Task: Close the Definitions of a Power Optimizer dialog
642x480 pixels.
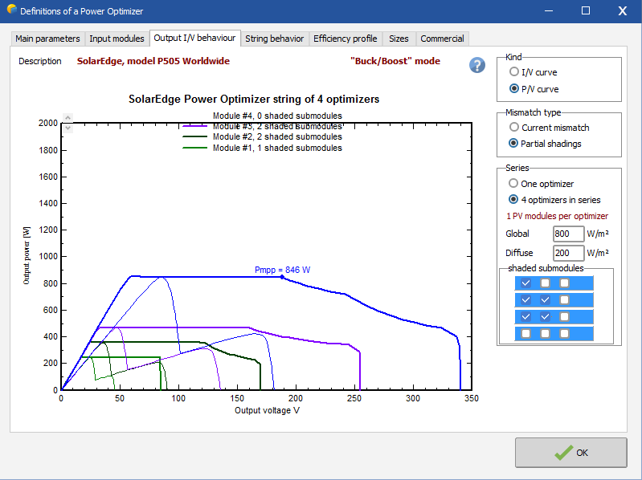Action: 623,10
